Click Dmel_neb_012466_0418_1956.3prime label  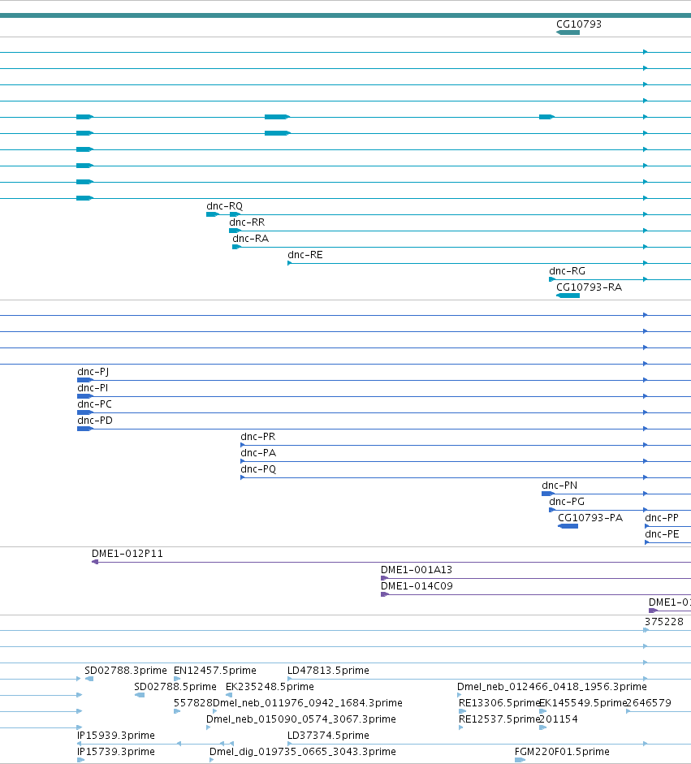coord(552,687)
